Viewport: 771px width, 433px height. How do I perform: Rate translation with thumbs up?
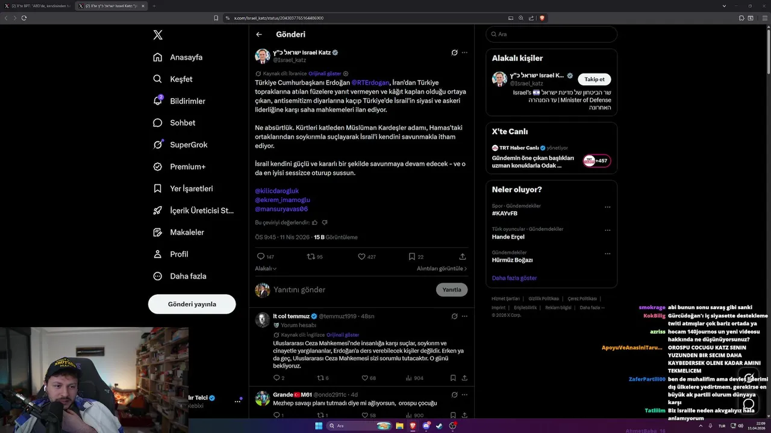(x=314, y=223)
